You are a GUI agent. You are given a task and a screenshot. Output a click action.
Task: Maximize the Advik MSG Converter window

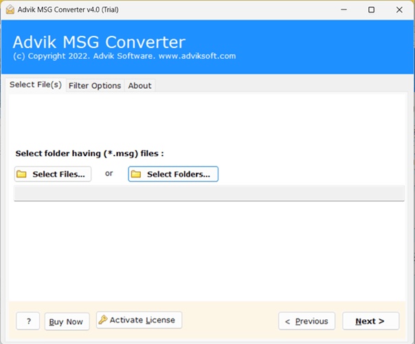pos(371,10)
